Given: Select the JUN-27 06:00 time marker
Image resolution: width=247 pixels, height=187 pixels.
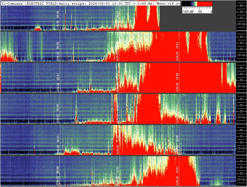Looking at the screenshot, I should [58, 114].
